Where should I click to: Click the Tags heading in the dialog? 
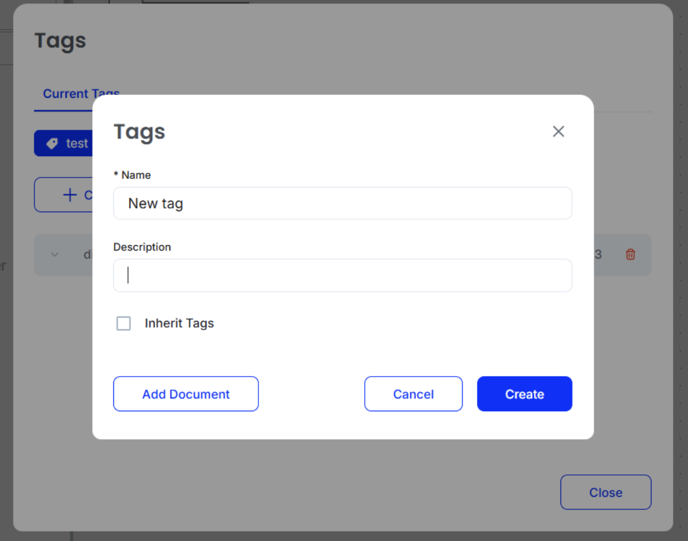click(139, 131)
